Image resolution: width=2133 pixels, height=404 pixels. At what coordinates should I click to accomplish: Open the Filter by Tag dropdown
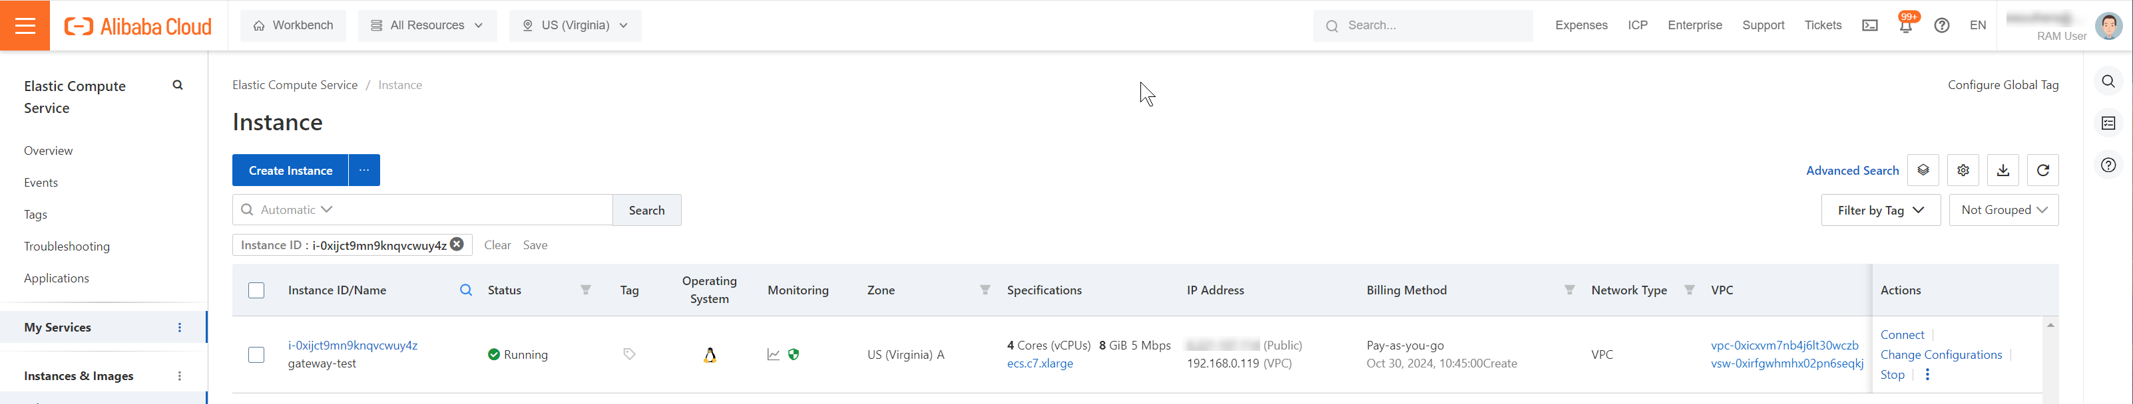[x=1881, y=210]
